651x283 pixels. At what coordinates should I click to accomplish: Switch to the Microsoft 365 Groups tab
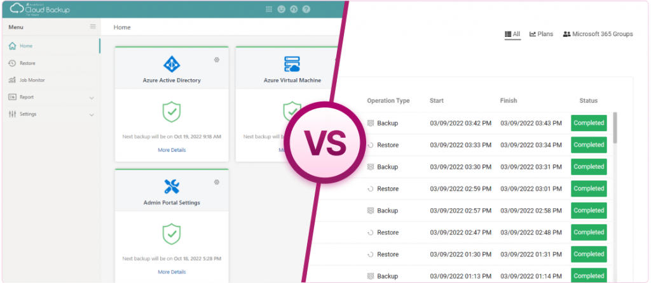coord(598,34)
